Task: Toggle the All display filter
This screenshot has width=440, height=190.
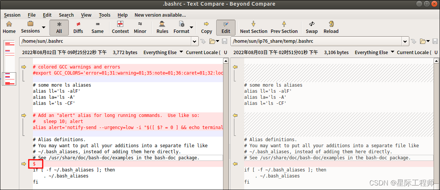Action: coord(59,27)
